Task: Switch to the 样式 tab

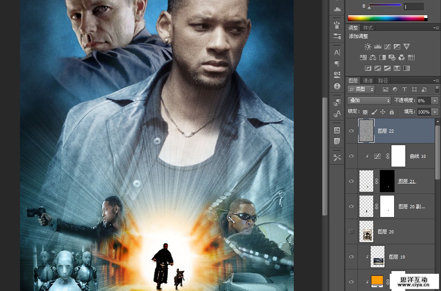Action: pos(368,28)
